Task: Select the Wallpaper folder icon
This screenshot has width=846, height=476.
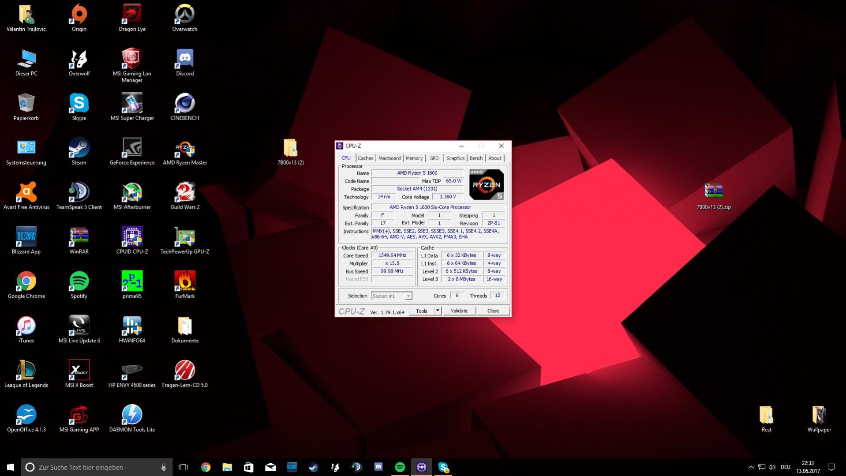Action: click(x=819, y=419)
